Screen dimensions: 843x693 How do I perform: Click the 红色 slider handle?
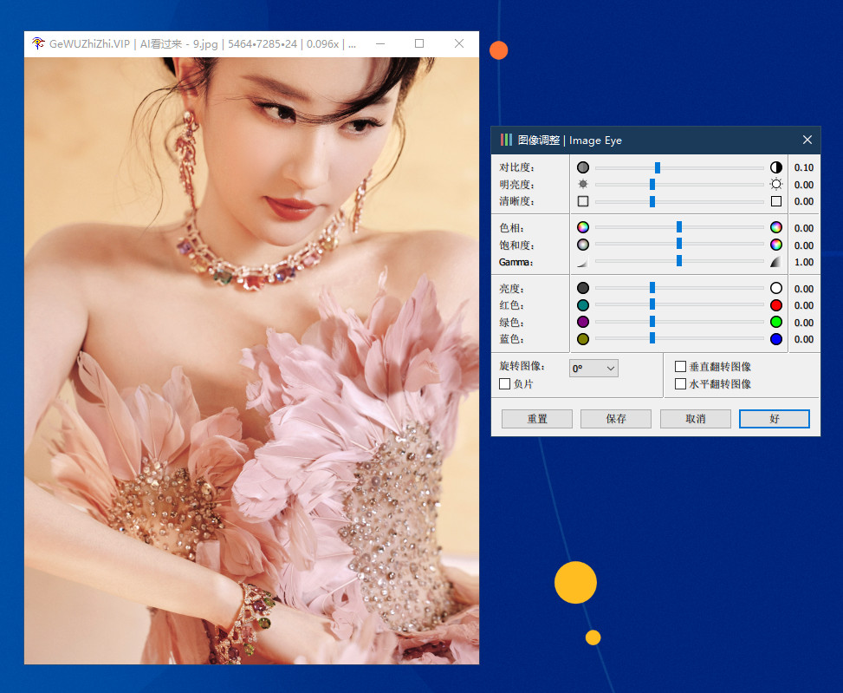(652, 304)
